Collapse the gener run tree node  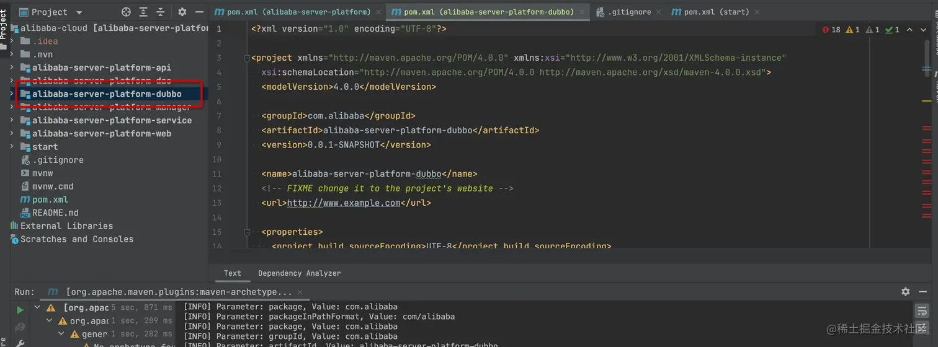tap(61, 334)
